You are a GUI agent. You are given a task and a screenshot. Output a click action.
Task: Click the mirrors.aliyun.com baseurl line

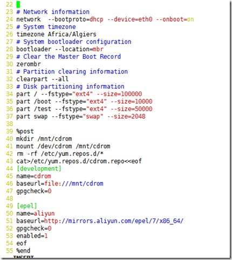[100, 221]
